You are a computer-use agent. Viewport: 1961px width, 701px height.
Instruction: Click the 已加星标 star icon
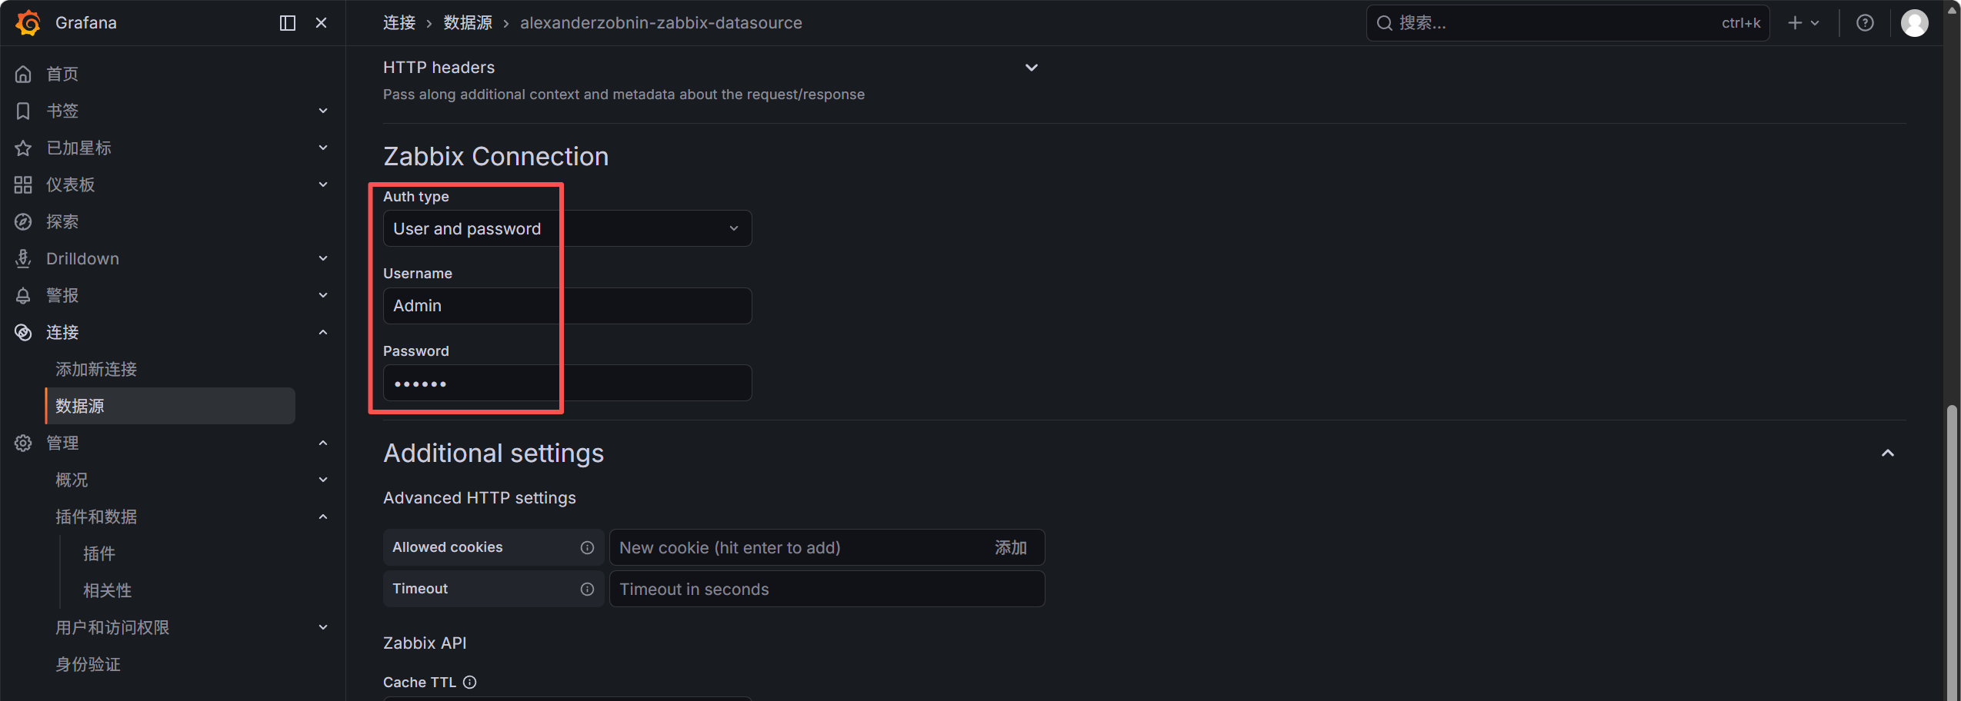tap(23, 148)
